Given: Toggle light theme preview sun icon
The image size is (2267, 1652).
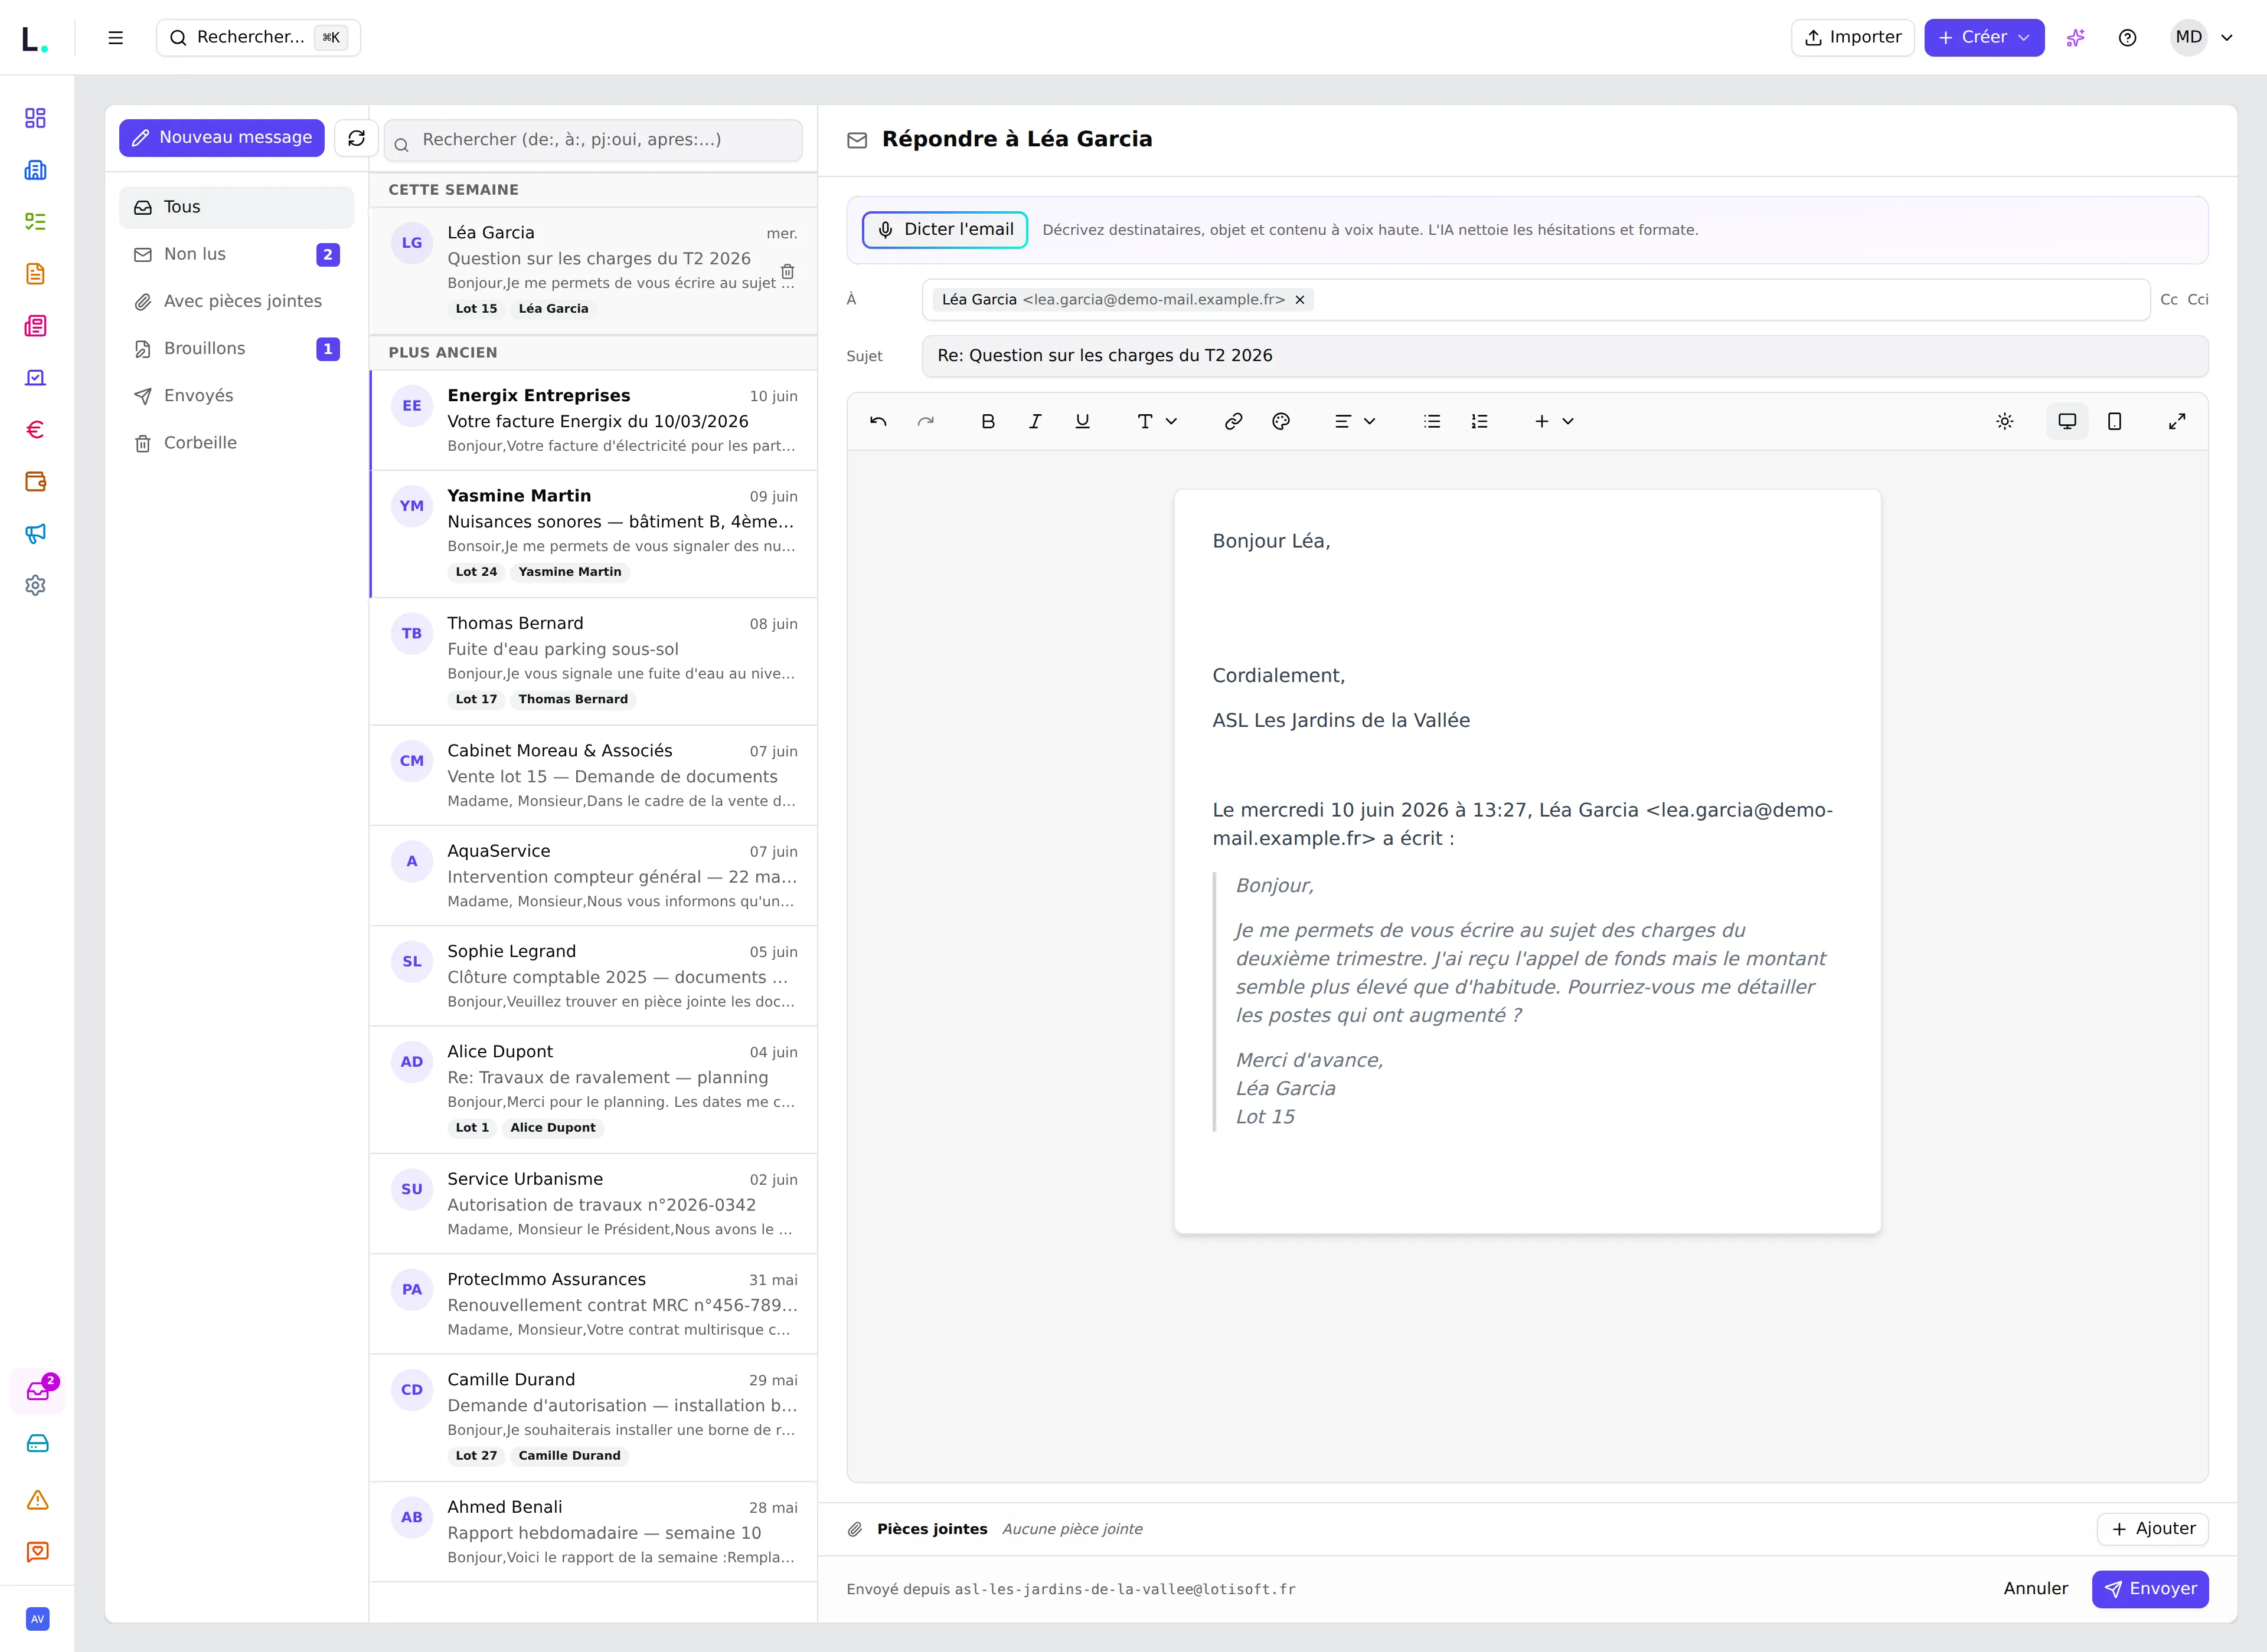Looking at the screenshot, I should [x=2005, y=422].
